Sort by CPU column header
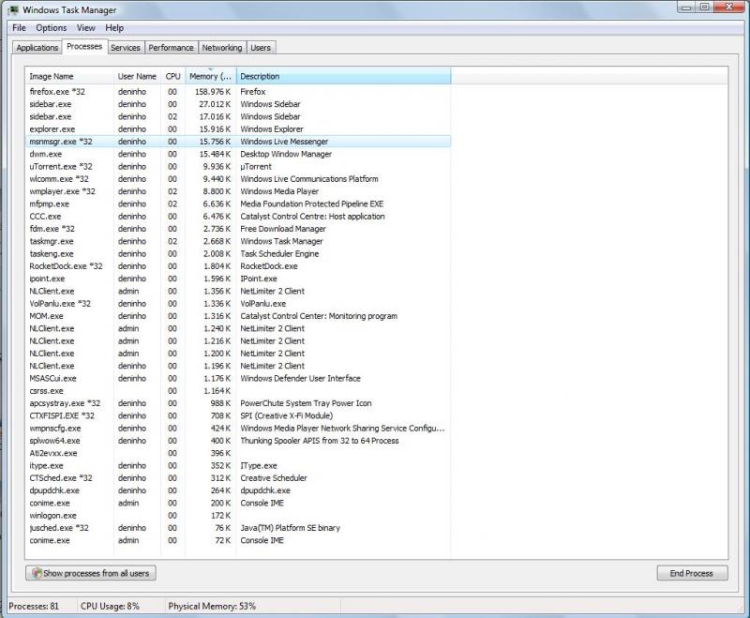Screen dimensions: 750x618 [173, 76]
